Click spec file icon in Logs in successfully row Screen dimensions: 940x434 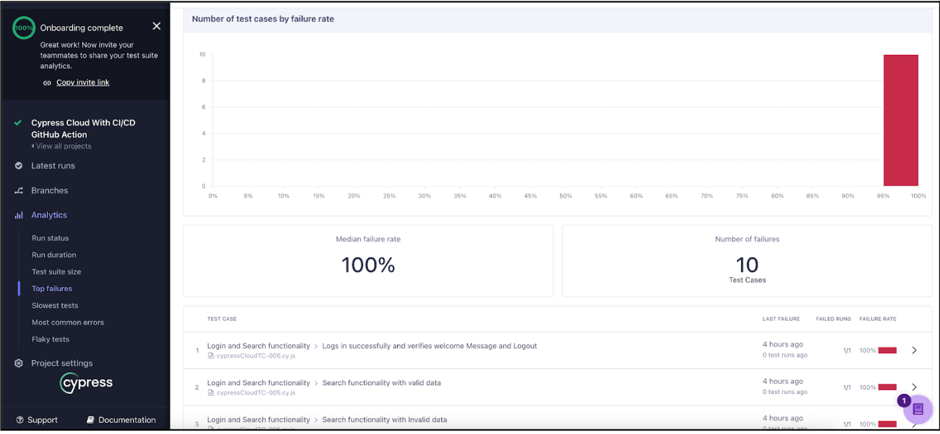pos(211,356)
